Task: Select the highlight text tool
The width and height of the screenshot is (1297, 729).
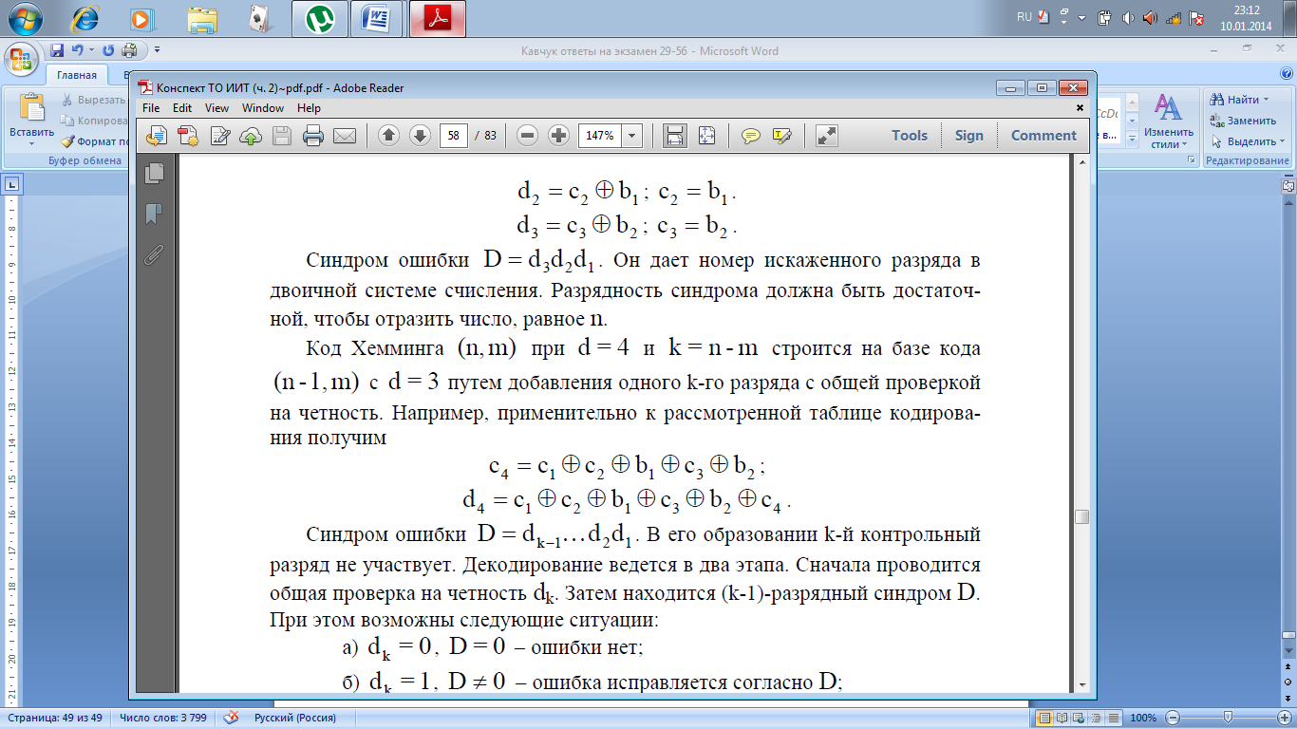Action: (x=782, y=136)
